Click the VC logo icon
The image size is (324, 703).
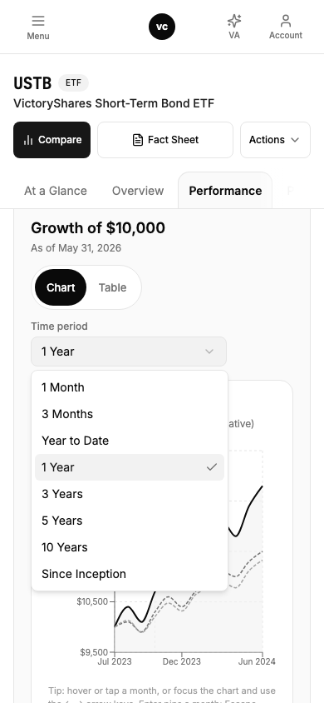162,27
